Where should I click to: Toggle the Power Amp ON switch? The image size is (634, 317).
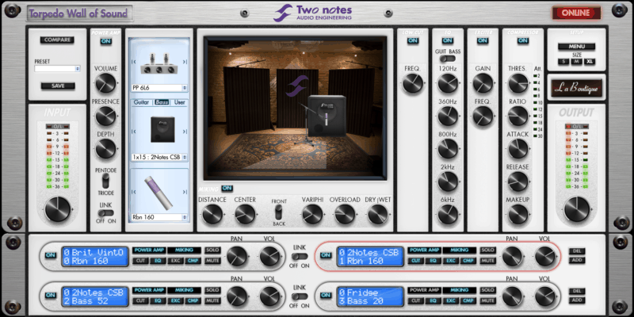coord(105,41)
